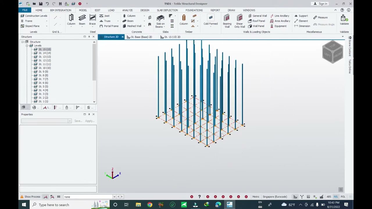Click Singapore (Eurocode) in status bar

click(x=275, y=197)
